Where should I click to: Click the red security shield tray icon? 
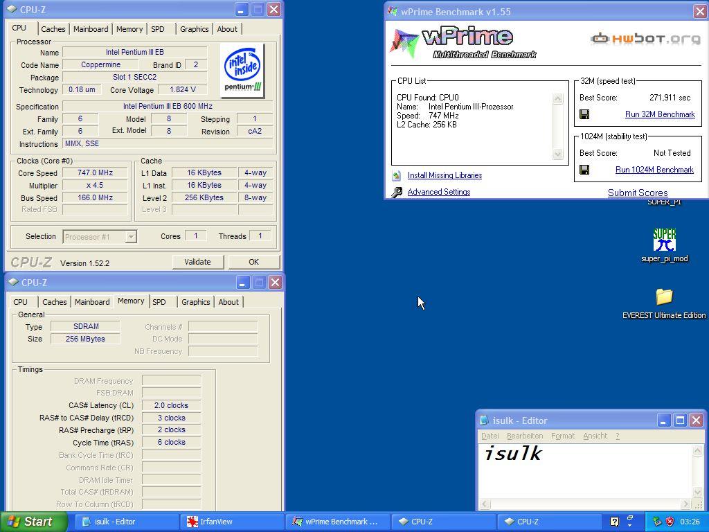pyautogui.click(x=670, y=522)
